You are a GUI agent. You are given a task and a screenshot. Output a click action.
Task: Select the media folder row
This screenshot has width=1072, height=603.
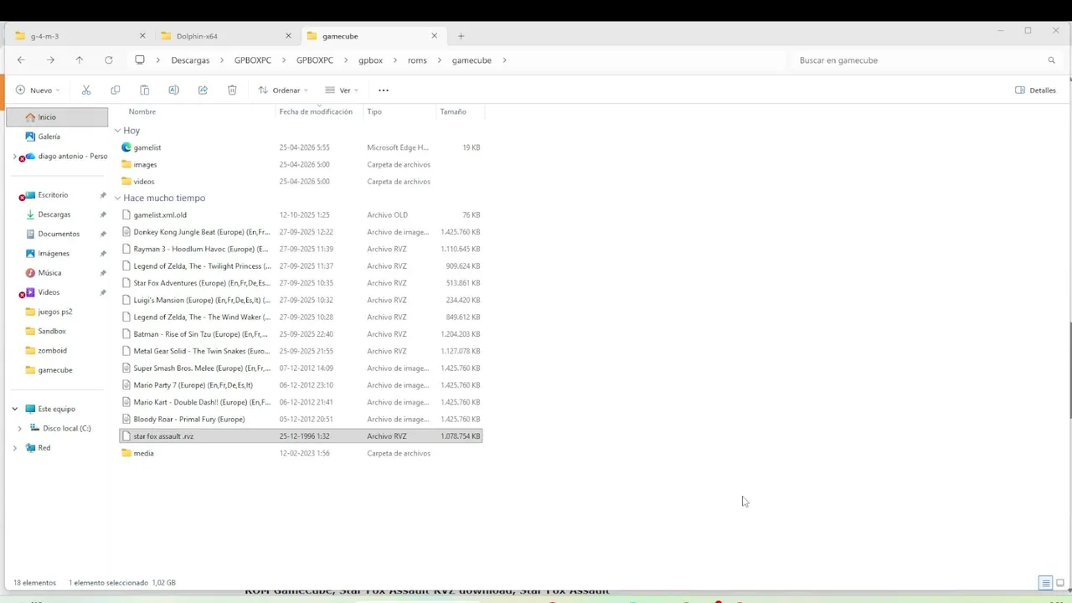coord(301,453)
